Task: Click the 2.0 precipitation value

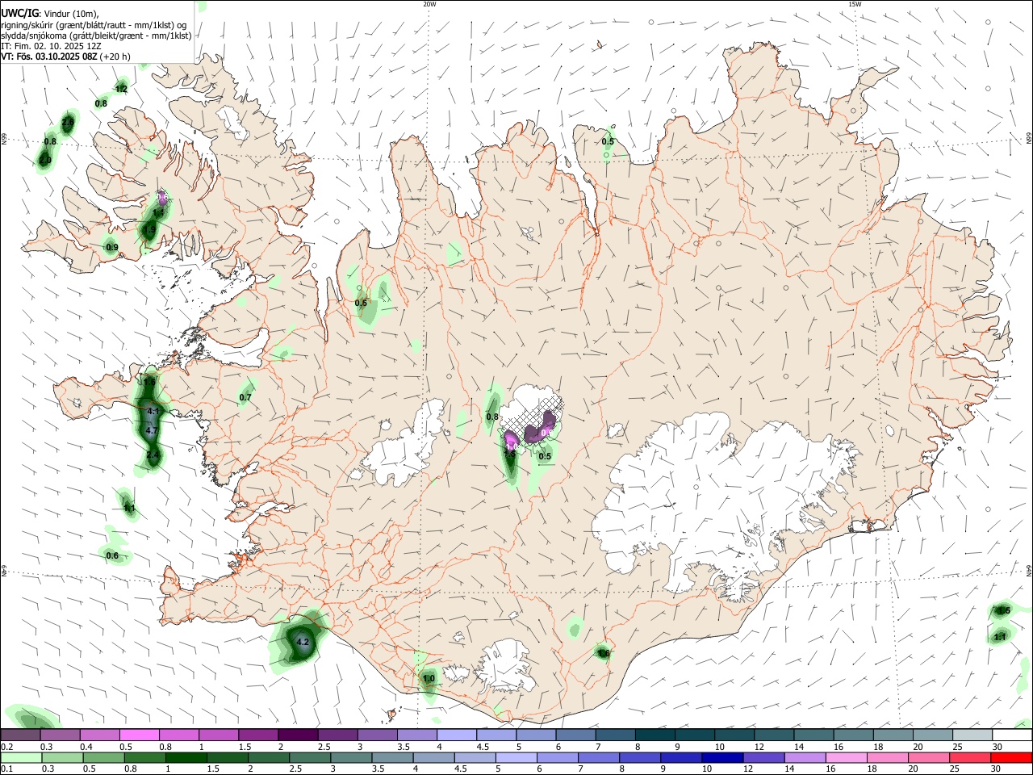Action: pyautogui.click(x=44, y=161)
